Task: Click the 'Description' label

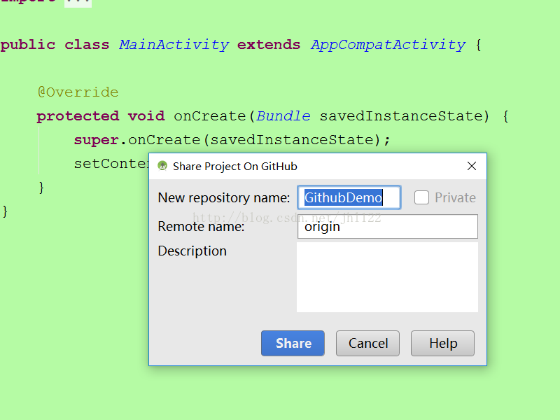Action: point(192,251)
